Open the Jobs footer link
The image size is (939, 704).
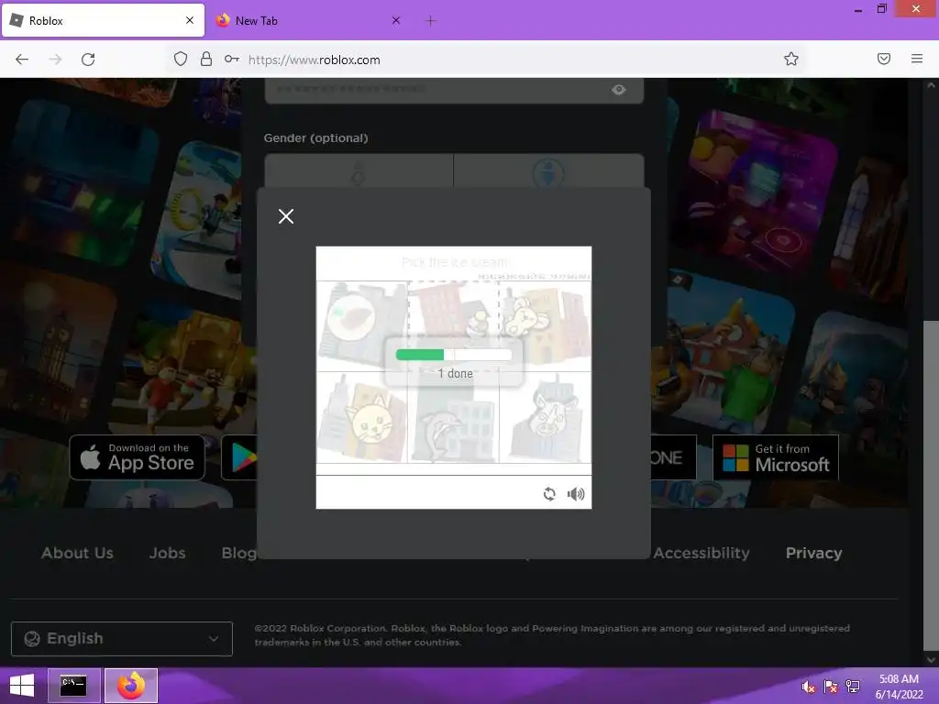(167, 553)
